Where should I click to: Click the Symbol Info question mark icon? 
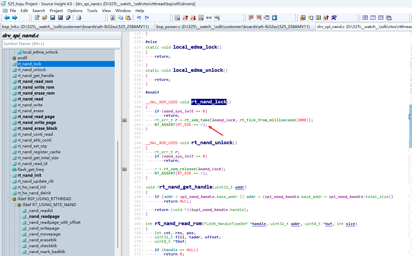click(311, 18)
